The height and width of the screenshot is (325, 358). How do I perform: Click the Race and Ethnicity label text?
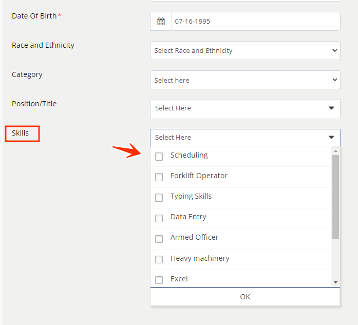43,45
